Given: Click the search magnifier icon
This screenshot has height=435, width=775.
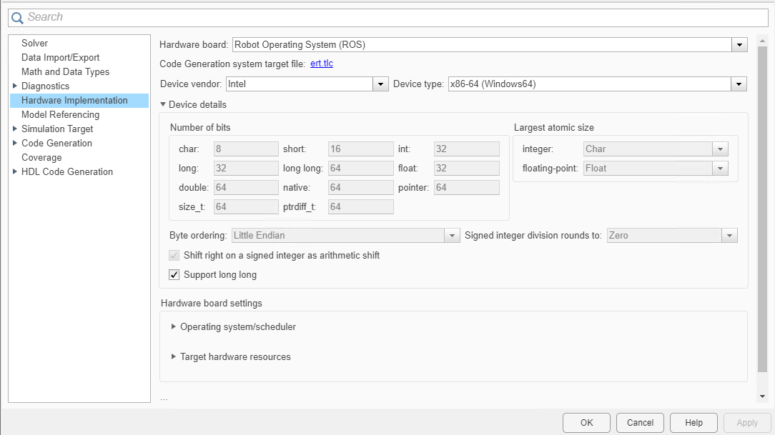Looking at the screenshot, I should [17, 17].
